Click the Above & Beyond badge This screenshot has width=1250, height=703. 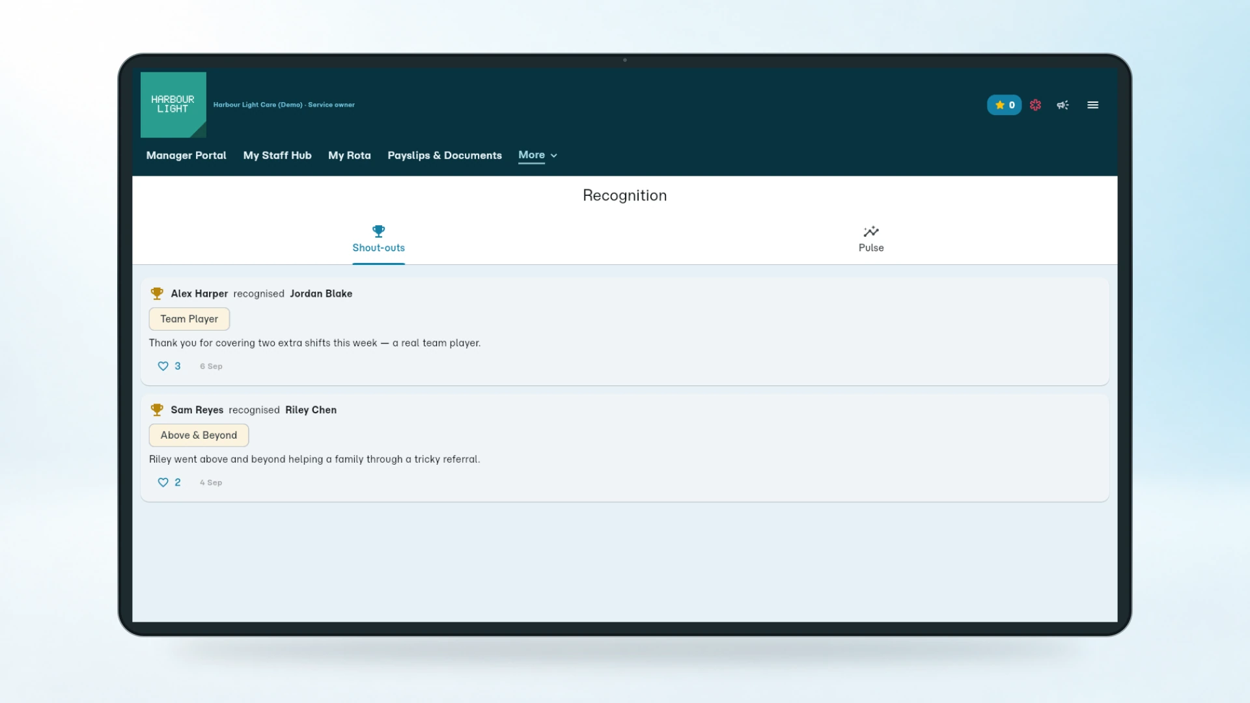click(199, 435)
